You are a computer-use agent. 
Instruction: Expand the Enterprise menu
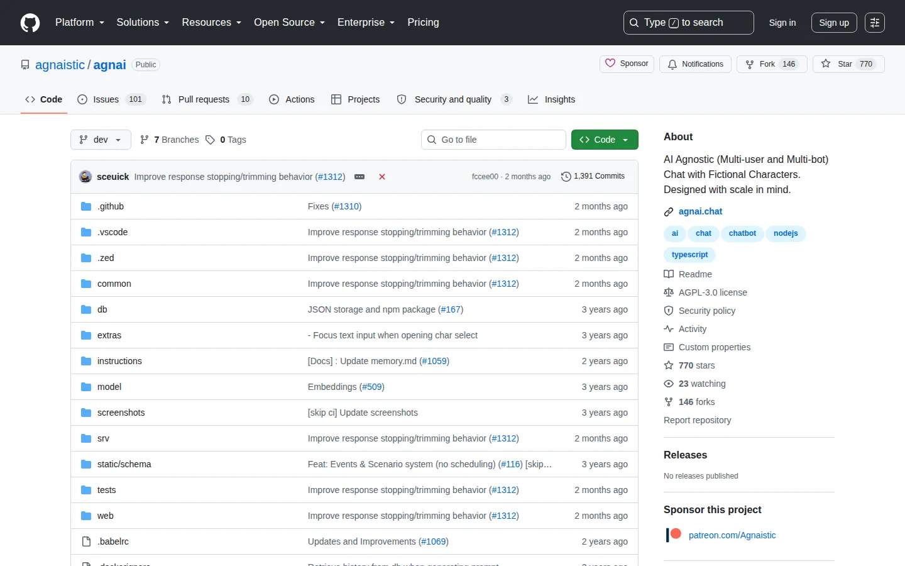click(366, 23)
